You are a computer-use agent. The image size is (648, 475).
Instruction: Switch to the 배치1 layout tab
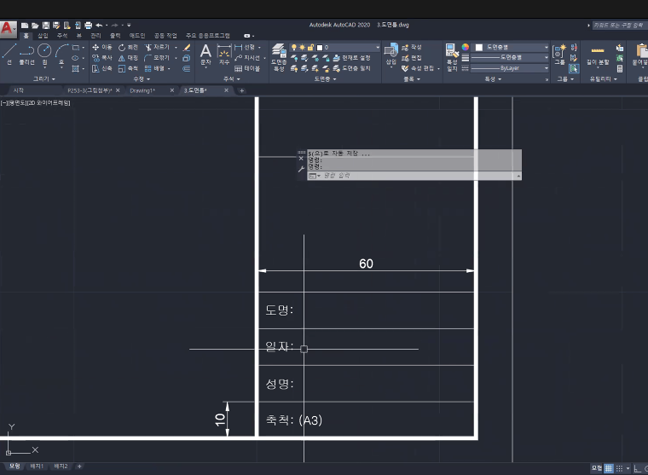point(37,466)
